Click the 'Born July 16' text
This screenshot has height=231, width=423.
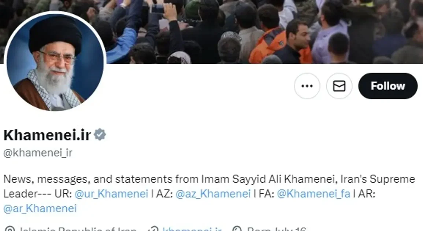click(277, 229)
